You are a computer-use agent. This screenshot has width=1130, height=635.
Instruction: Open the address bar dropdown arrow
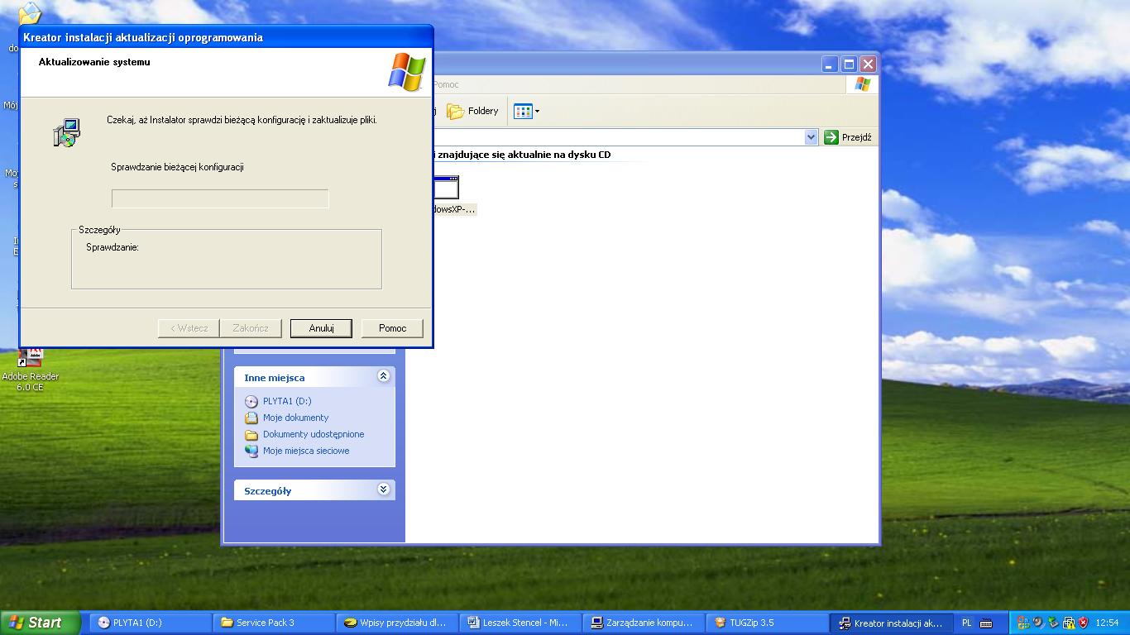pyautogui.click(x=811, y=137)
